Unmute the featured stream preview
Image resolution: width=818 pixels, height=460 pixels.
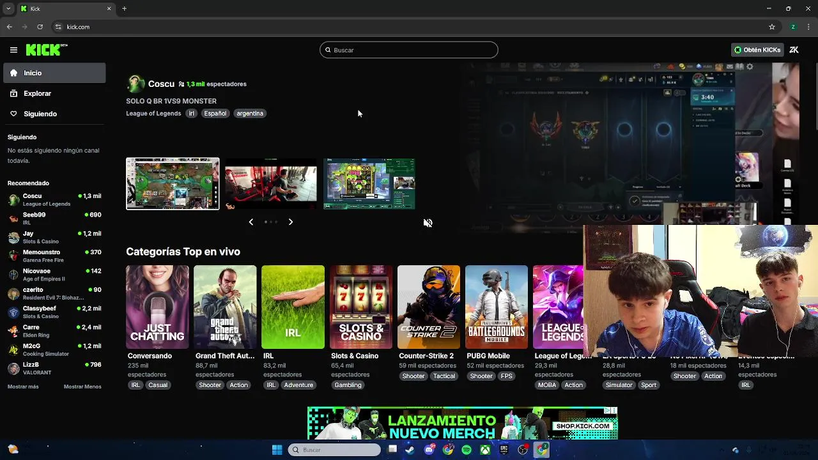pos(428,223)
